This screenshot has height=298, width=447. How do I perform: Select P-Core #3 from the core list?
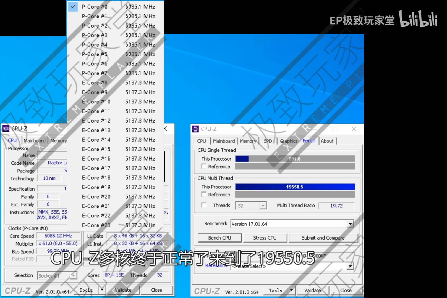click(x=116, y=35)
